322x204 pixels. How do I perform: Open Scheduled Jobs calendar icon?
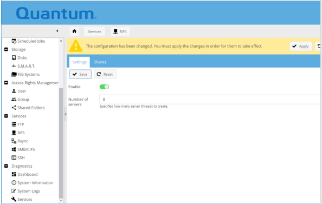[14, 41]
